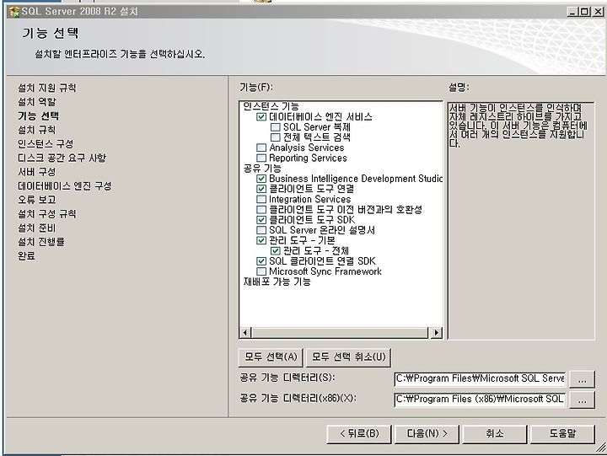607x456 pixels.
Task: Click 설치 지원 규칙 step in sidebar
Action: point(47,88)
